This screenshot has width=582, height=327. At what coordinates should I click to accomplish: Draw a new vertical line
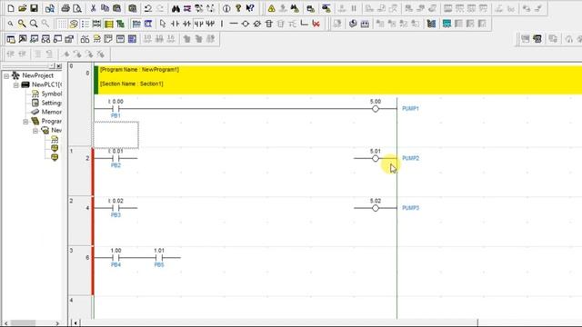[x=222, y=24]
